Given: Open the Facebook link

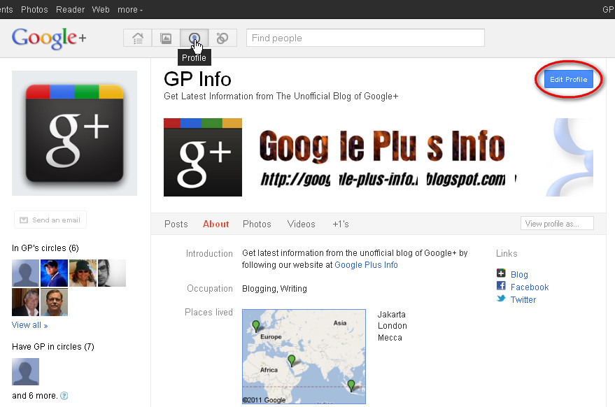Looking at the screenshot, I should (x=530, y=287).
